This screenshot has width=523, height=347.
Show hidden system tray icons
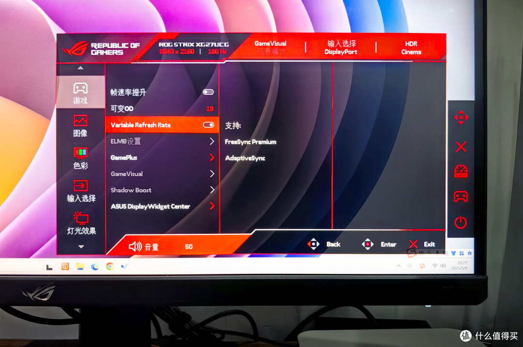pyautogui.click(x=399, y=266)
